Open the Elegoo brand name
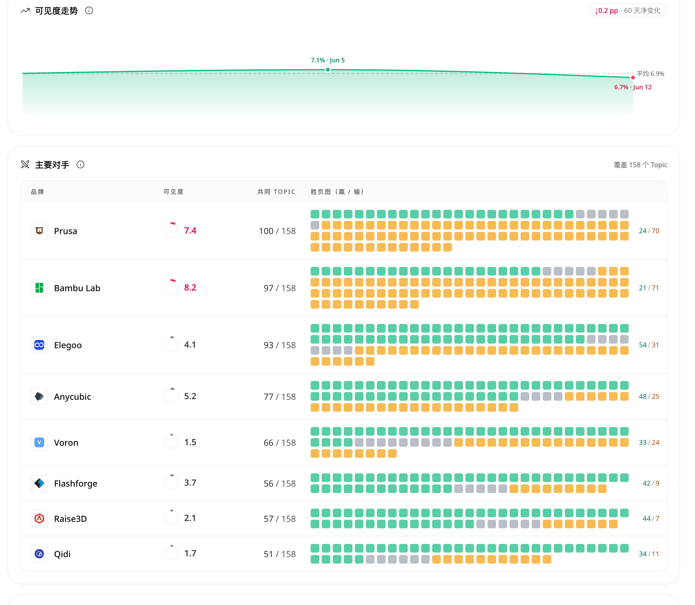Viewport: 695px width, 605px height. (x=68, y=345)
